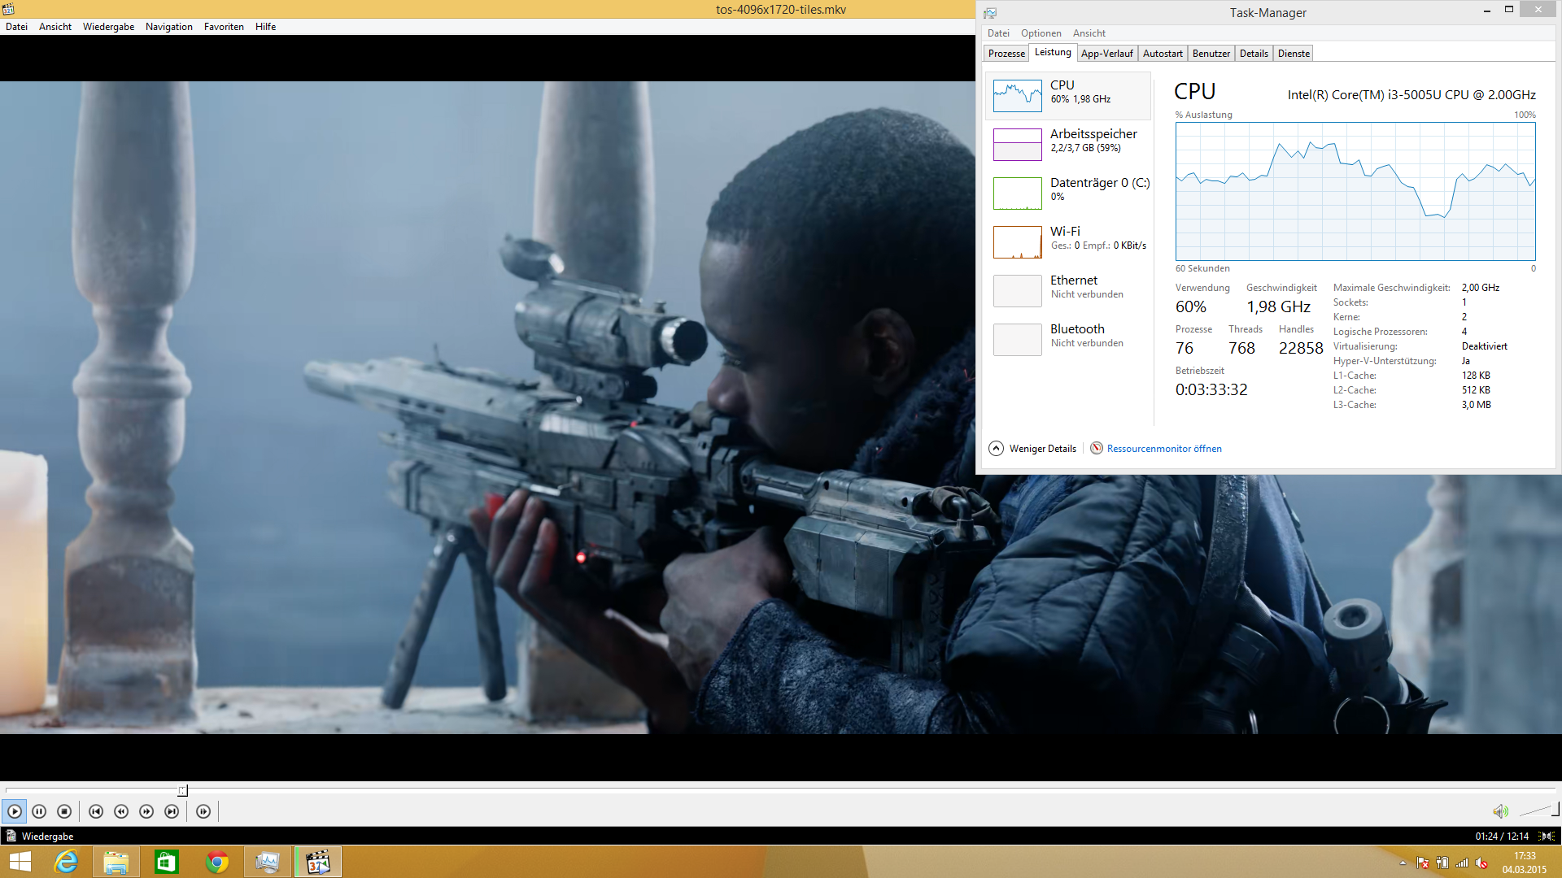
Task: Skip to the next track
Action: [x=172, y=811]
